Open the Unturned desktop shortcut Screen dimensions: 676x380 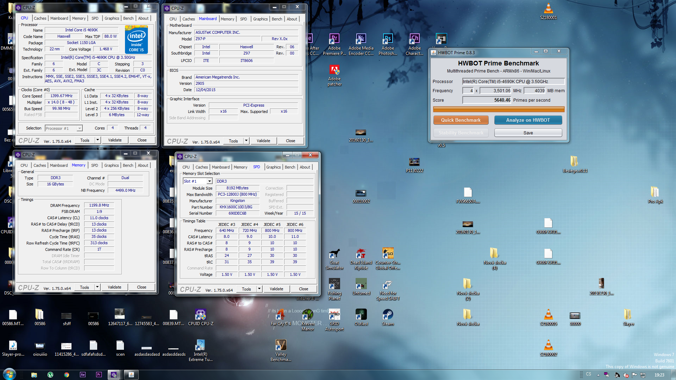pyautogui.click(x=361, y=287)
